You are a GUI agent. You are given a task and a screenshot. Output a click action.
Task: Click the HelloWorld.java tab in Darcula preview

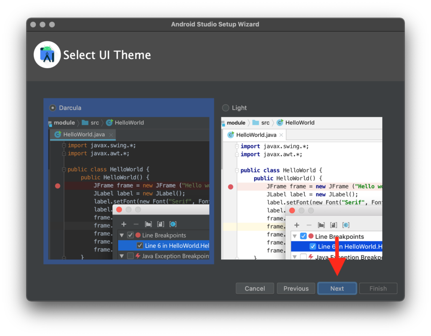click(x=83, y=135)
